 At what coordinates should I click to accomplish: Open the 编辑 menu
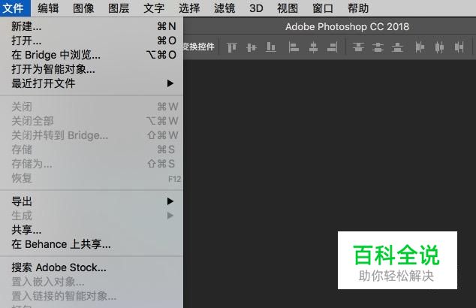pyautogui.click(x=48, y=8)
